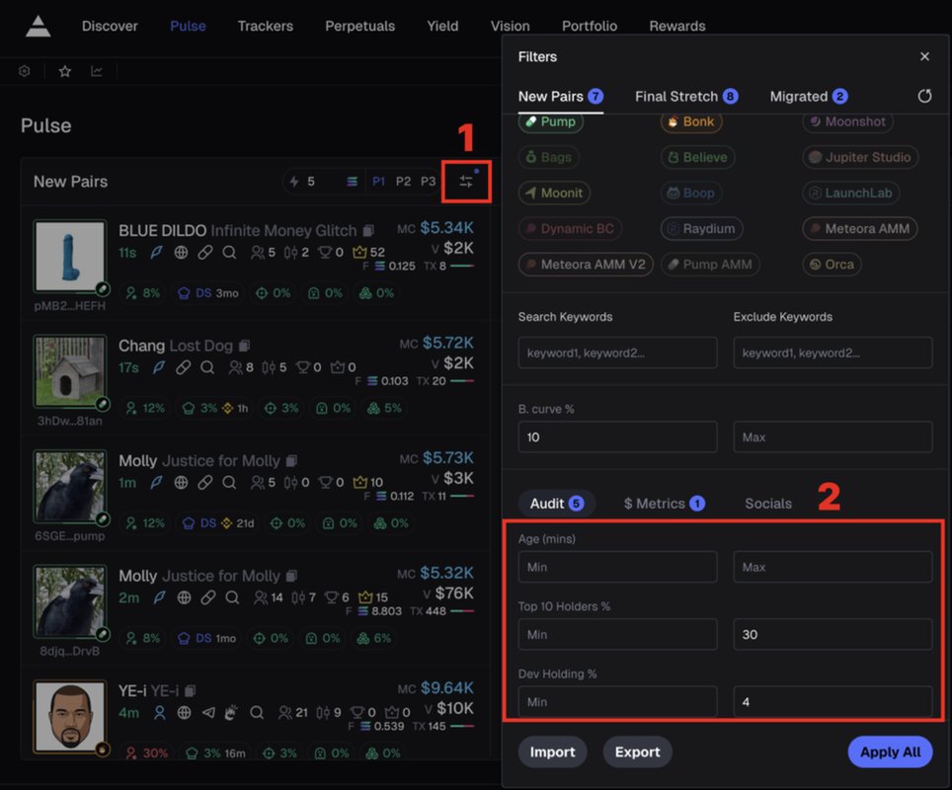Click the star favorites icon in the toolbar
Screen dimensions: 952x790
point(65,72)
